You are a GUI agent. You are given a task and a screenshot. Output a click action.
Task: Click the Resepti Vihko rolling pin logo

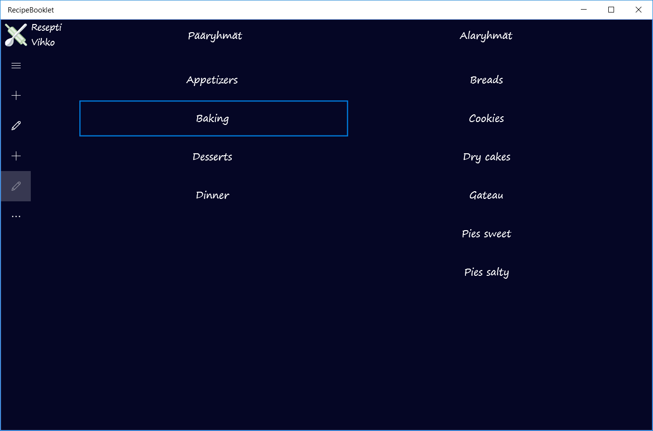click(15, 35)
